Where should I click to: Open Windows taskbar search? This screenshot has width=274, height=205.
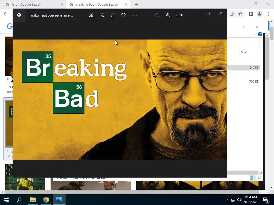click(19, 200)
